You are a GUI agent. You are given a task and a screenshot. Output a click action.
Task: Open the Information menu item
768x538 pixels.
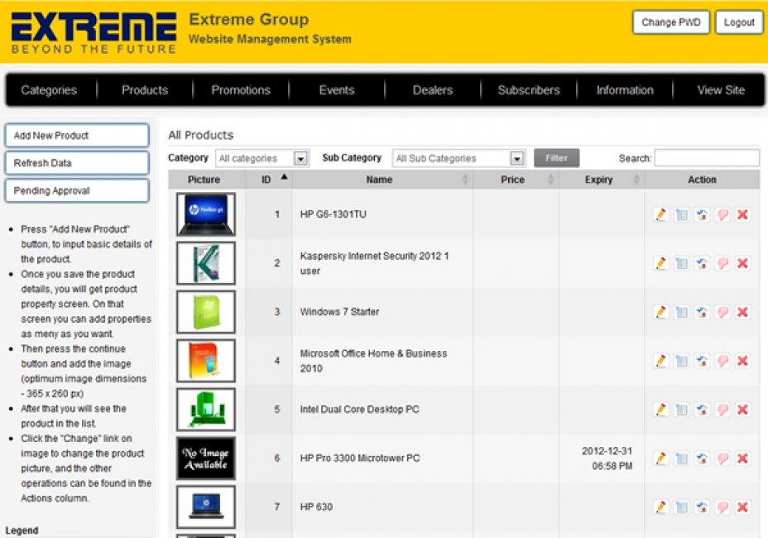pyautogui.click(x=625, y=90)
